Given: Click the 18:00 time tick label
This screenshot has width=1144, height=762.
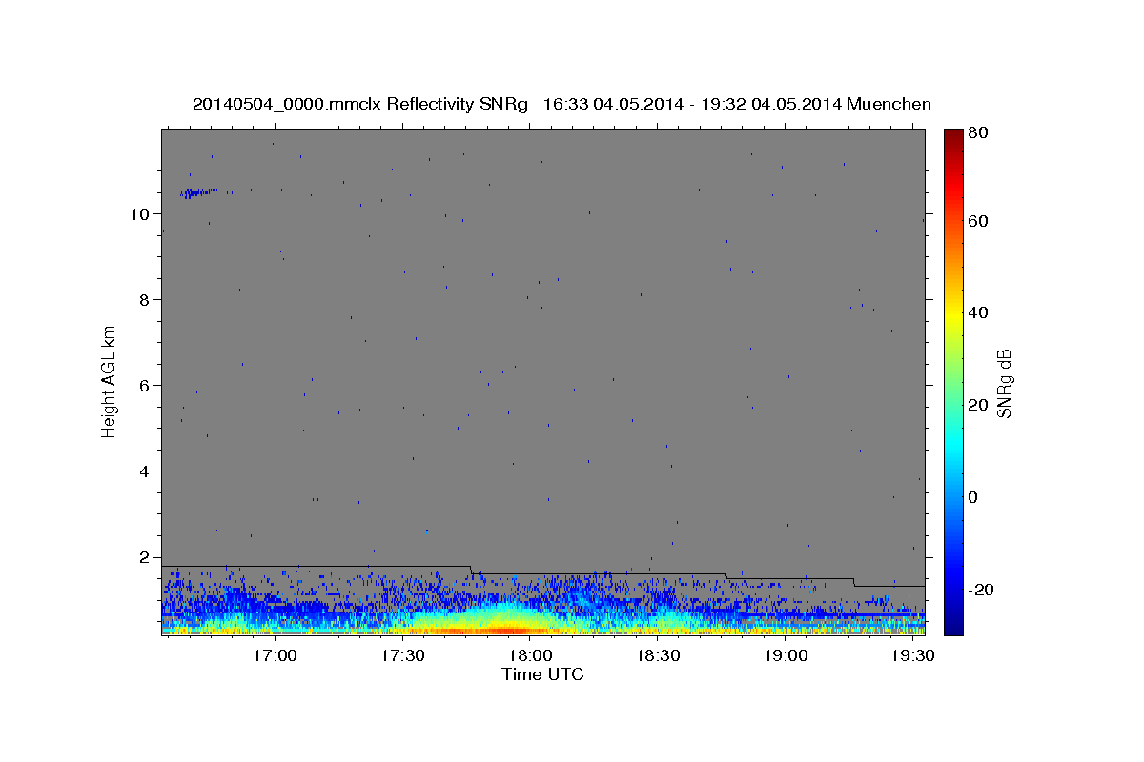Looking at the screenshot, I should pyautogui.click(x=530, y=656).
